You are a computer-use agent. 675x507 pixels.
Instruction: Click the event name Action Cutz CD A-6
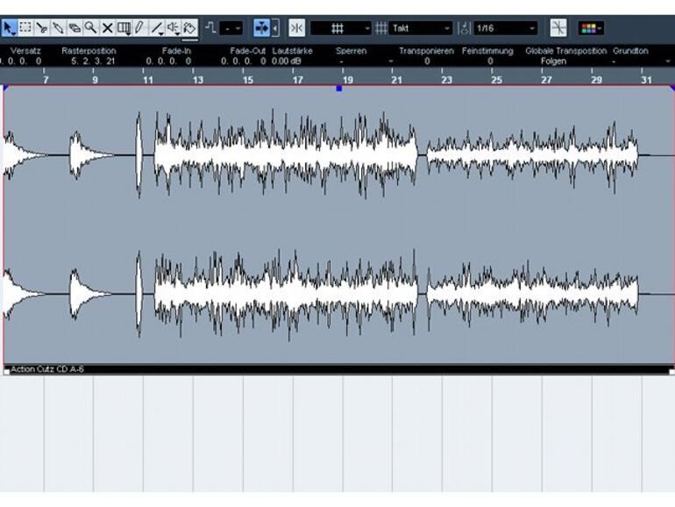click(47, 369)
